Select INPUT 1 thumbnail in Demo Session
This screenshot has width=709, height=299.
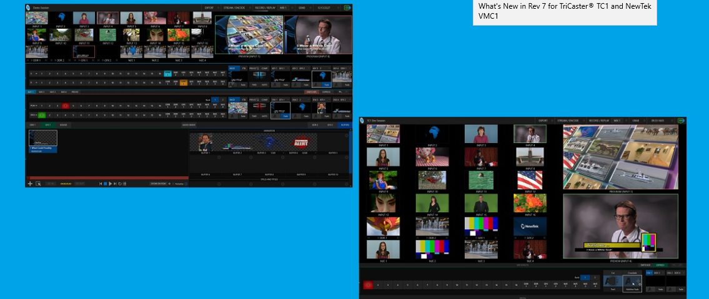click(x=37, y=18)
